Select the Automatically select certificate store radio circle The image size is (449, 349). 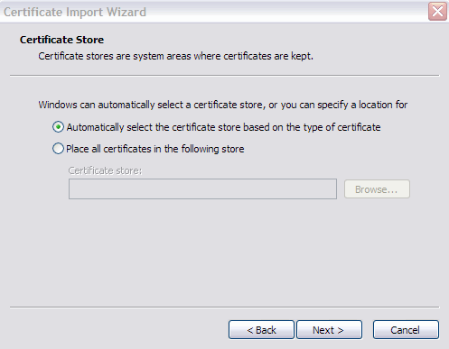pyautogui.click(x=58, y=127)
